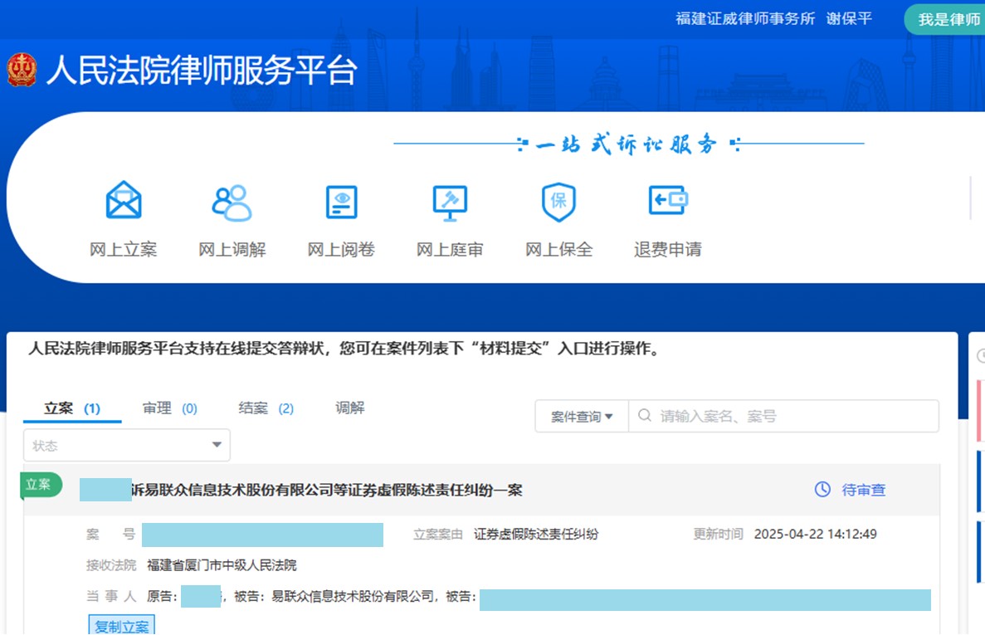
Task: Focus the 请输入案名、案号 search field
Action: pos(784,416)
